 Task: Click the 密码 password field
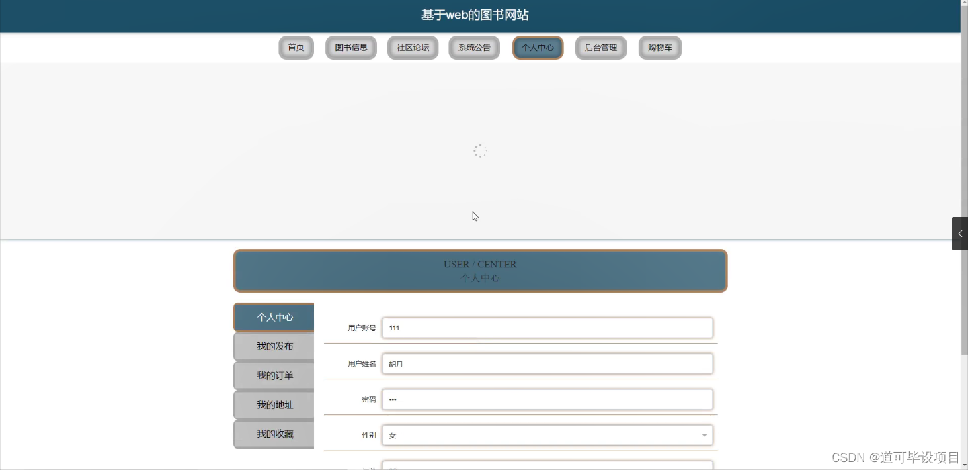(x=547, y=399)
